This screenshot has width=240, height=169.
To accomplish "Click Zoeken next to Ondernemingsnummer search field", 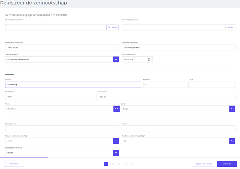I will click(112, 27).
